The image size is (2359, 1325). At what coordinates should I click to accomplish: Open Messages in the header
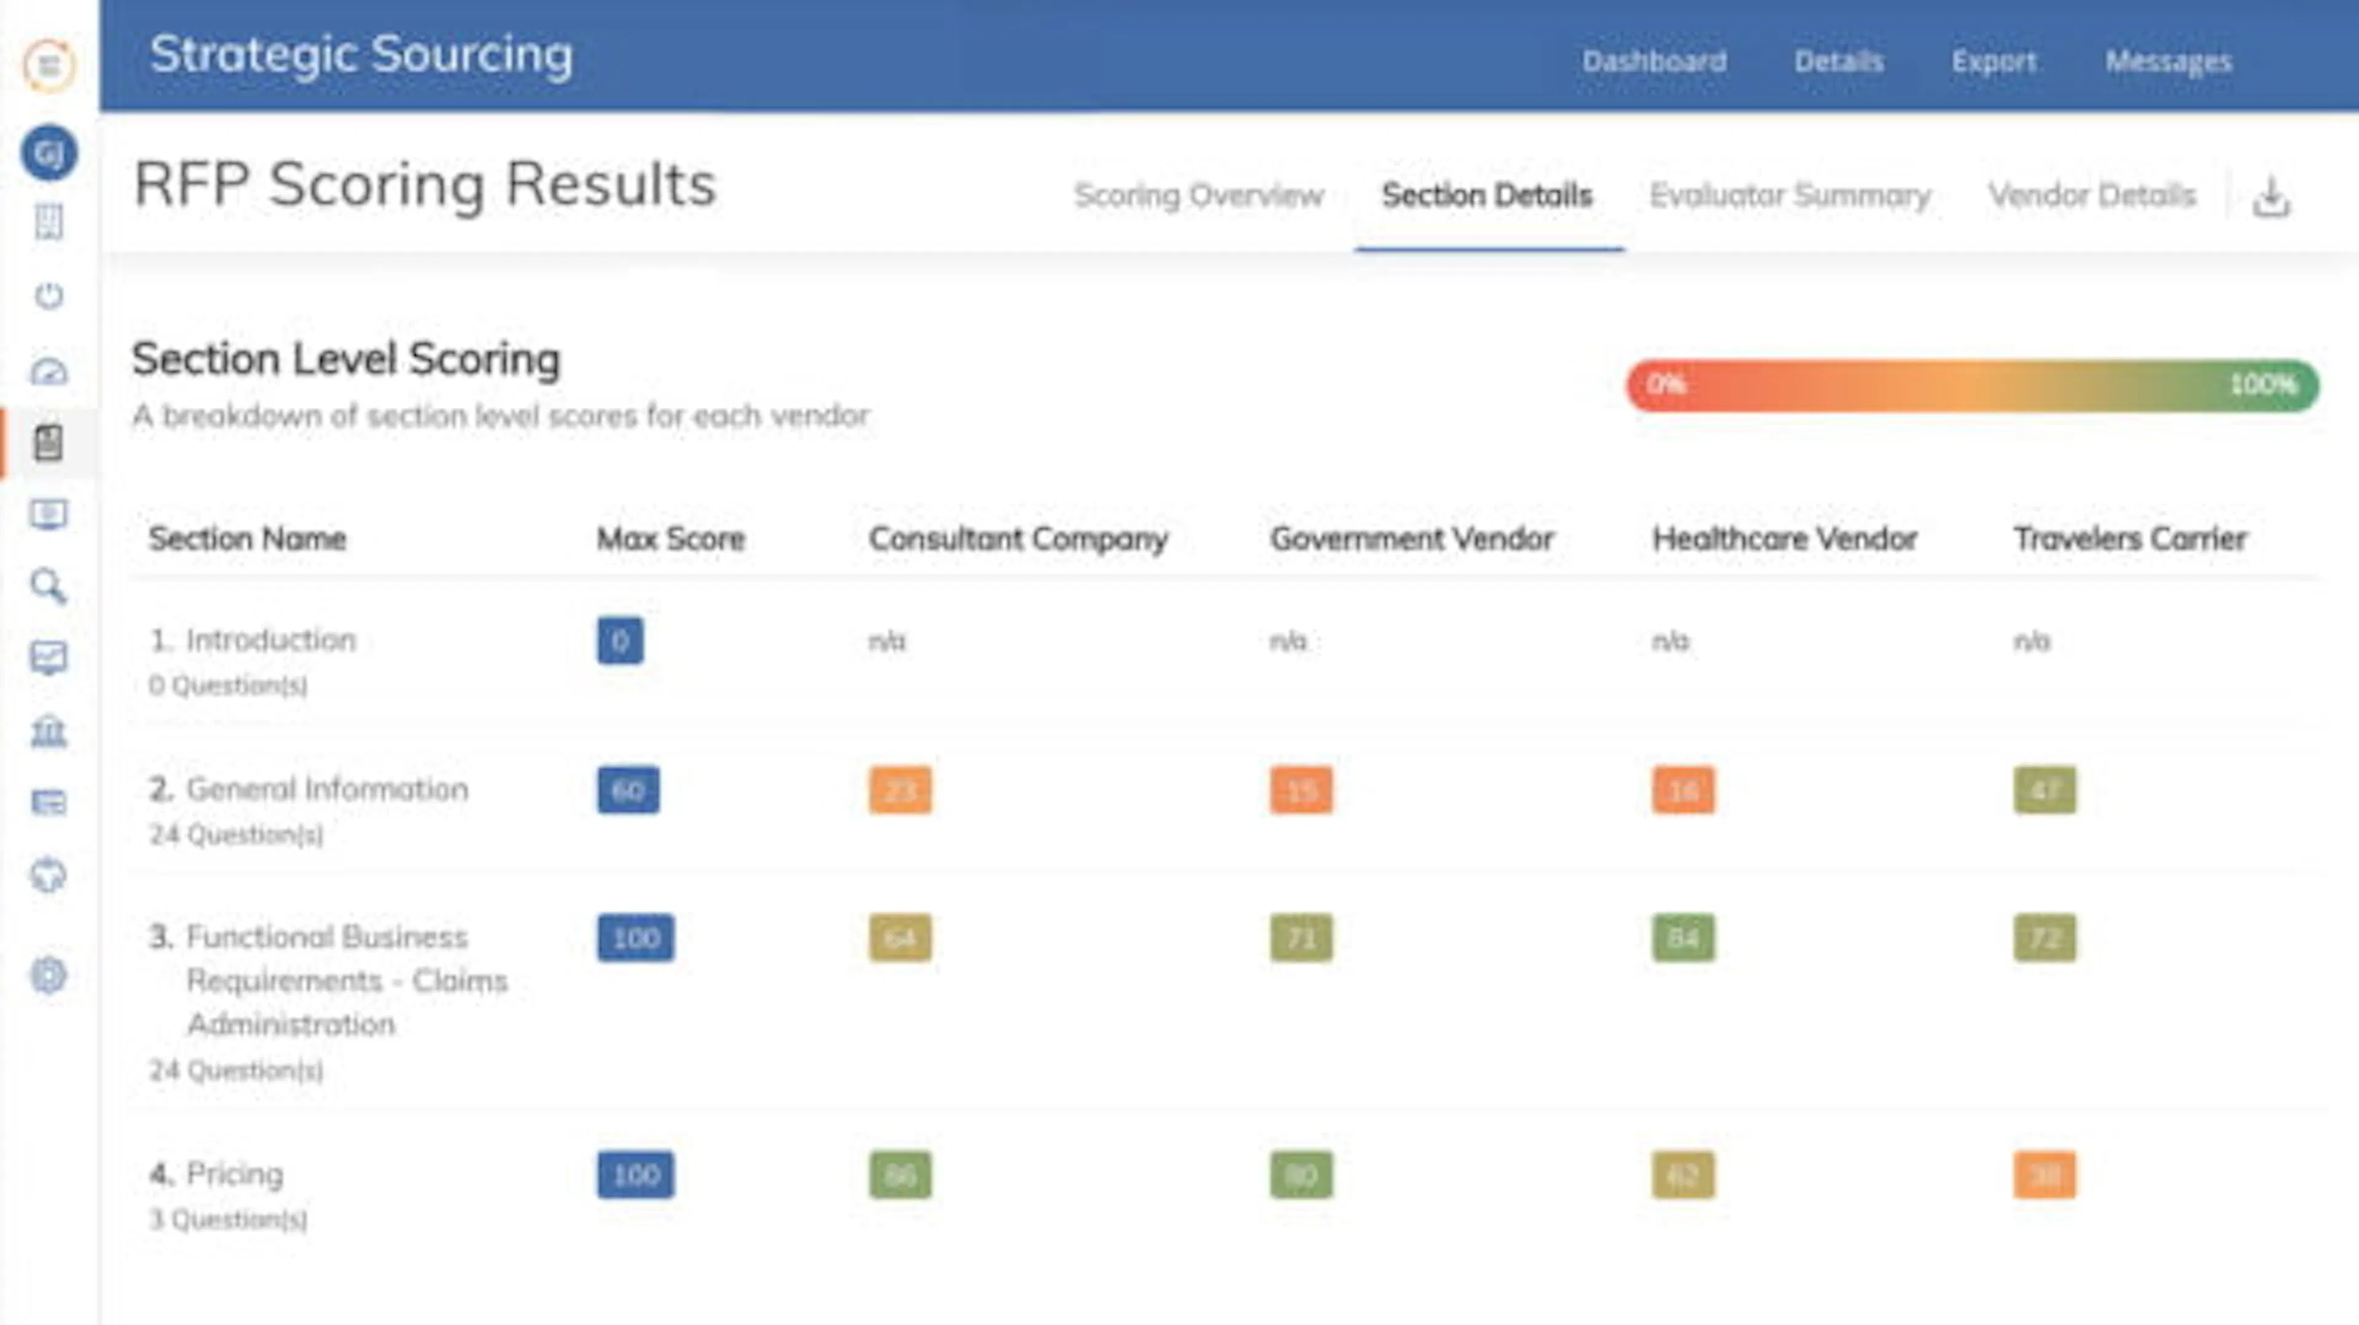tap(2167, 61)
